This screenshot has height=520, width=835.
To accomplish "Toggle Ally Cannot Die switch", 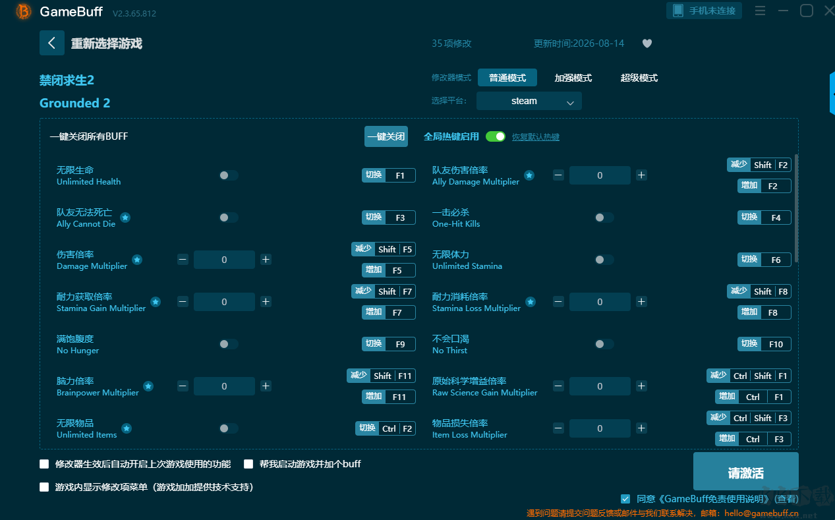I will tap(229, 217).
